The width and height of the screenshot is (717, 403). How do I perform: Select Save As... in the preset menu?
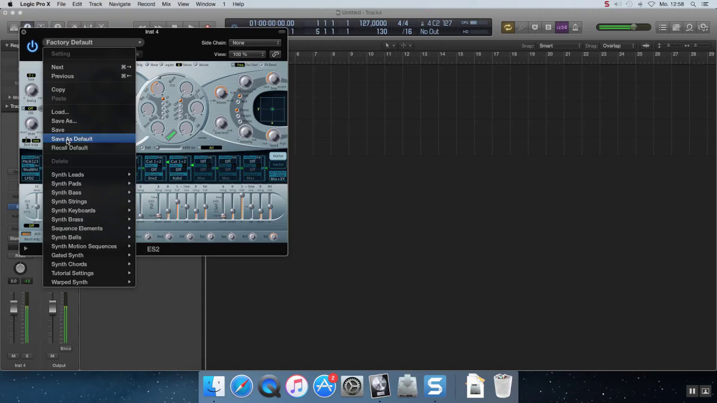[x=89, y=121]
